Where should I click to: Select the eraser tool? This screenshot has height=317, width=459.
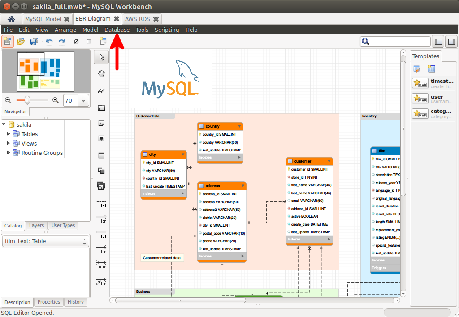click(x=101, y=91)
